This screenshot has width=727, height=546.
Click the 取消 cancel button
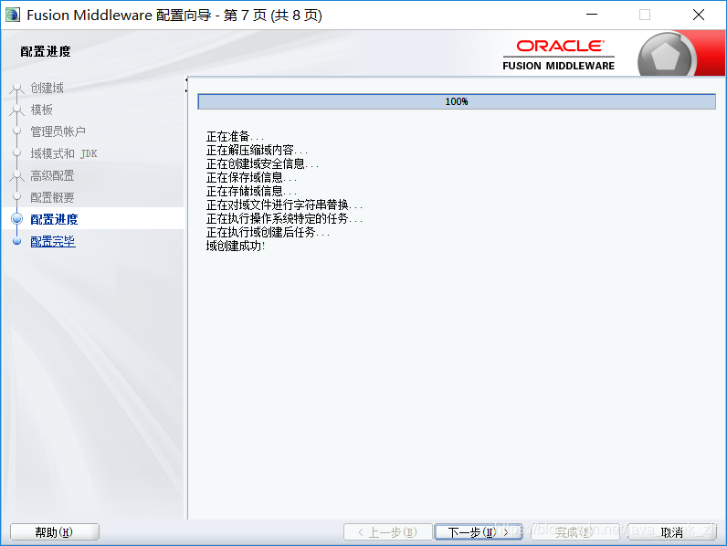click(x=671, y=532)
